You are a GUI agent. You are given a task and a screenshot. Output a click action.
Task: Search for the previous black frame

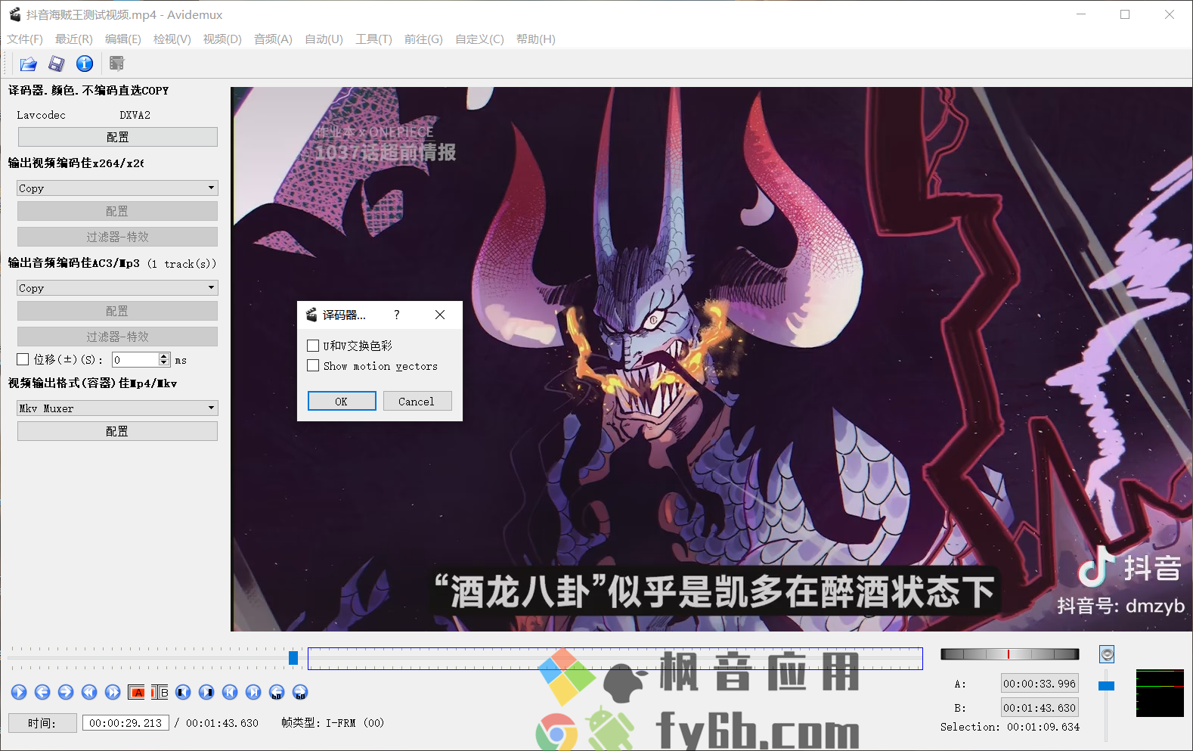pyautogui.click(x=183, y=692)
